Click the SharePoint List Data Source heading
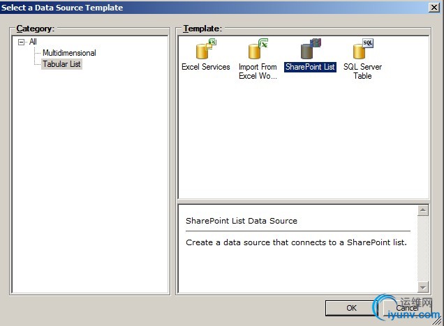 tap(242, 221)
